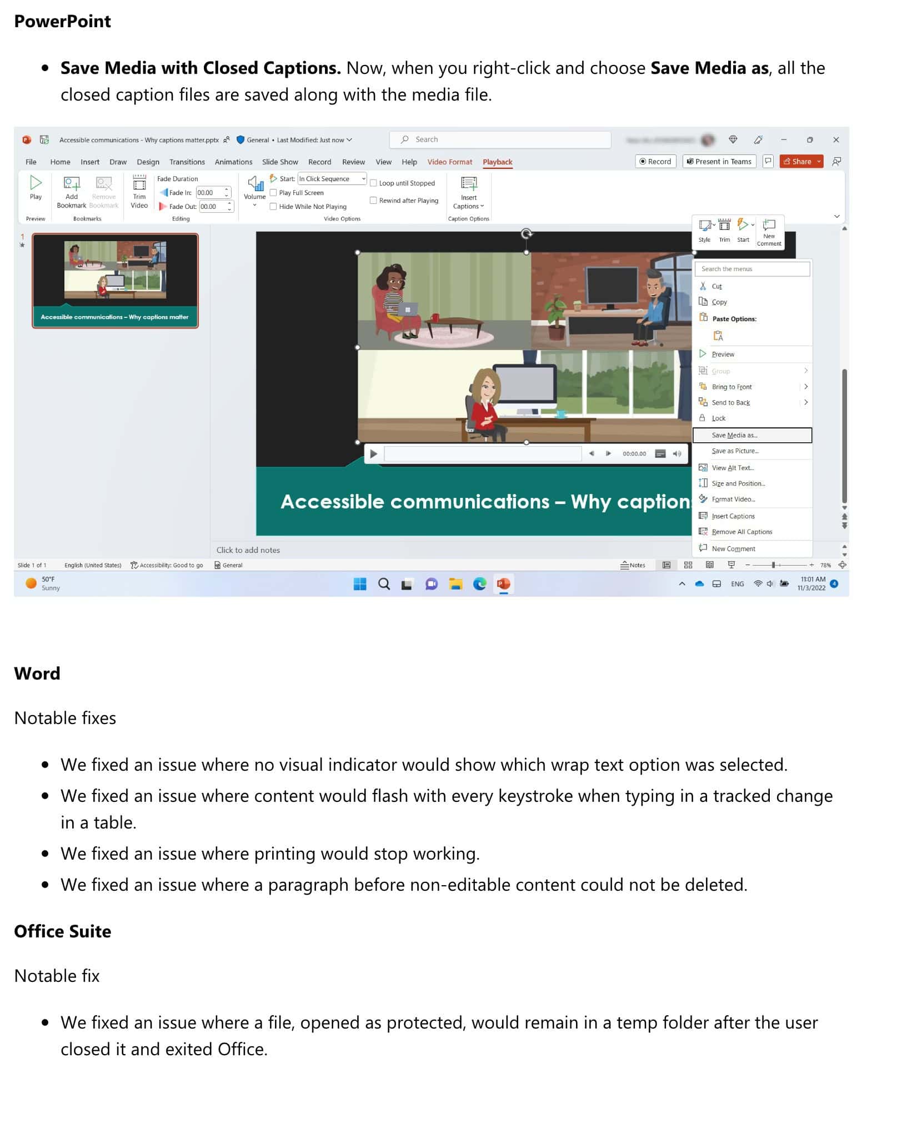Viewport: 922px width, 1143px height.
Task: Switch to the Slide Show tab
Action: point(280,162)
